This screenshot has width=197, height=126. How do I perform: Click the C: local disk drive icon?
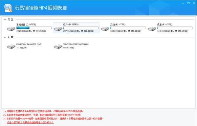[x=11, y=29]
